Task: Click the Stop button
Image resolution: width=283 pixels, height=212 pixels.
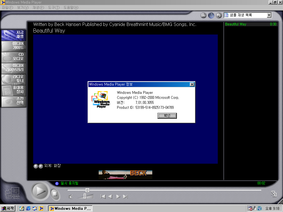Action: (x=55, y=194)
